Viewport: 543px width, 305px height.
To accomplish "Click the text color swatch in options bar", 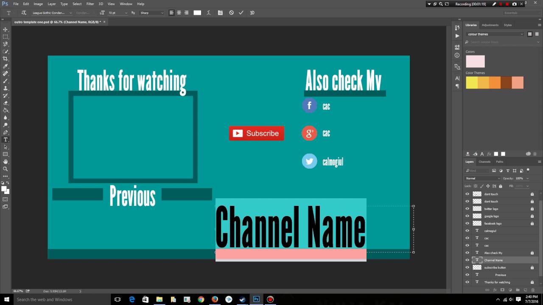I will click(197, 13).
